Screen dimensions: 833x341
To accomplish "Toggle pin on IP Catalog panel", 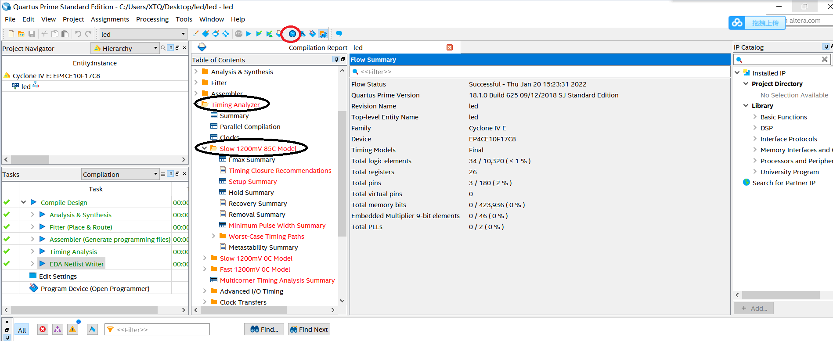I will pos(826,47).
